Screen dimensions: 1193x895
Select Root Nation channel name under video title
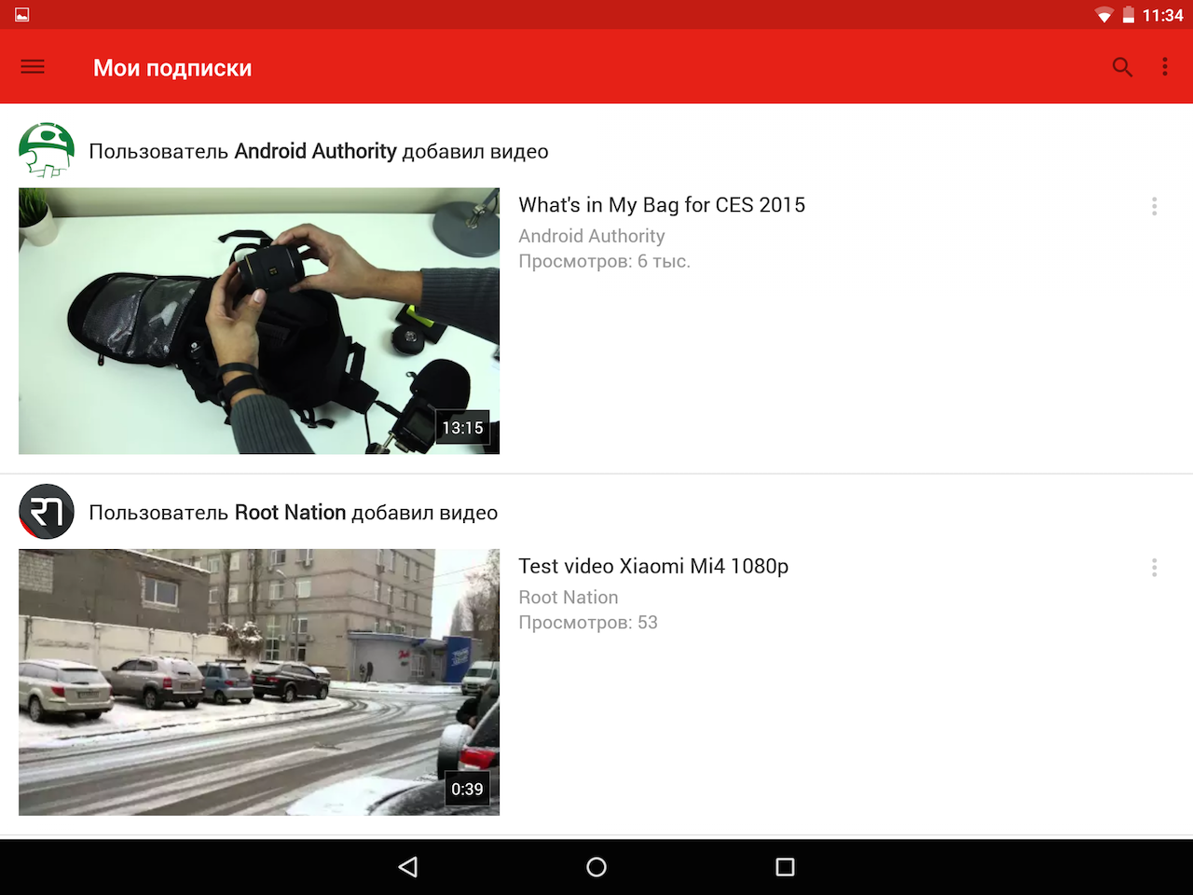pos(569,597)
